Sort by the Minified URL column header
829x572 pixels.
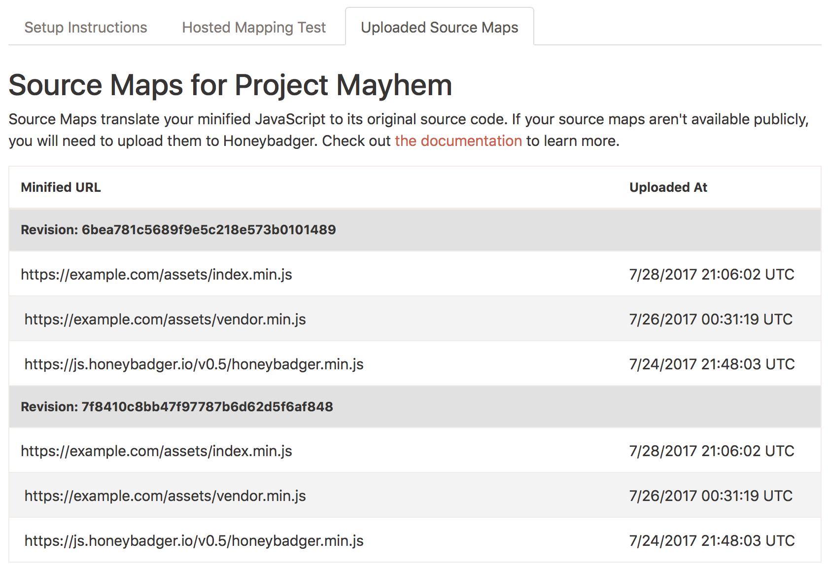tap(61, 187)
